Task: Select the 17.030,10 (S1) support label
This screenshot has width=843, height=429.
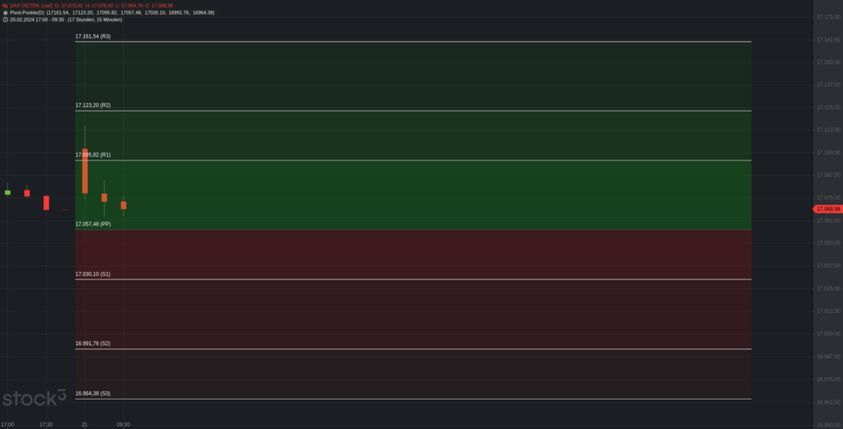Action: coord(93,274)
